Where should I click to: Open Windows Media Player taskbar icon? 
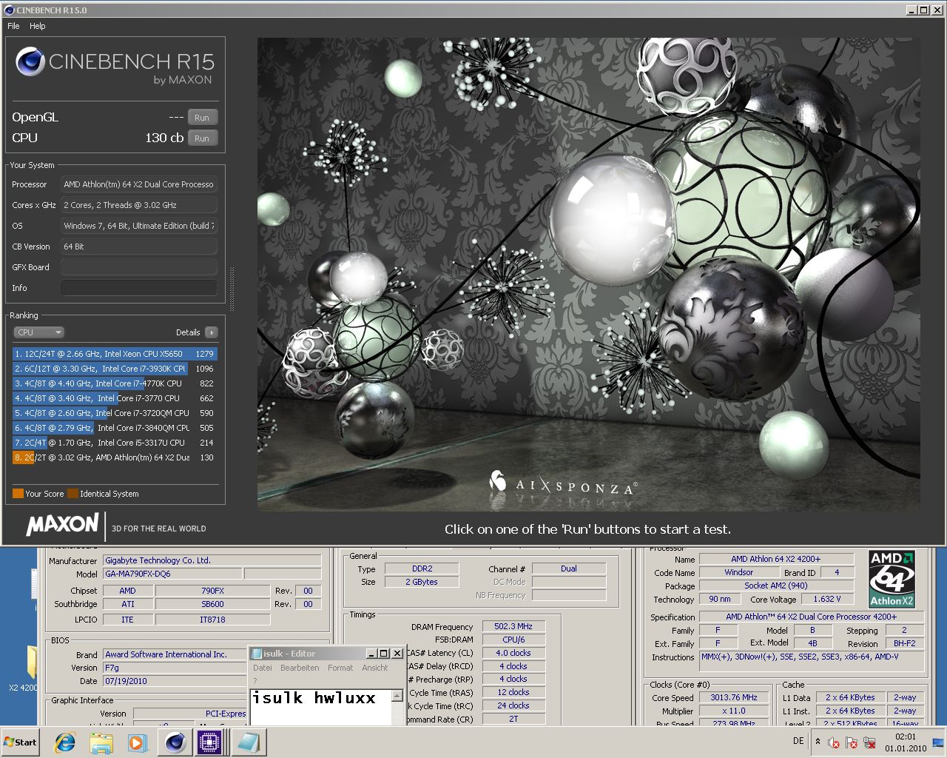137,742
